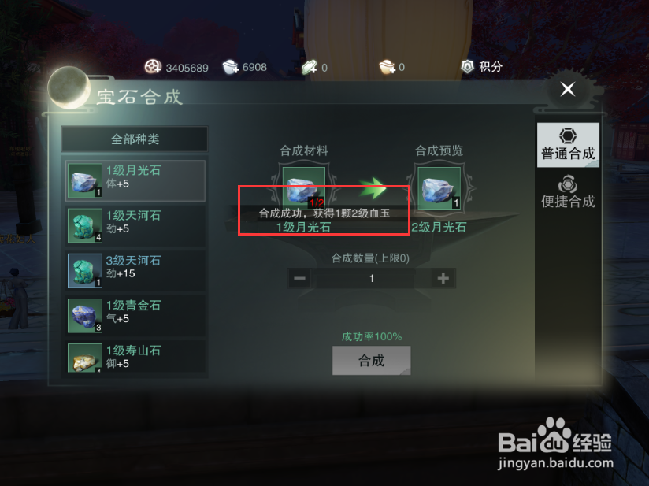649x486 pixels.
Task: Click the 合成 synthesize button
Action: 371,361
